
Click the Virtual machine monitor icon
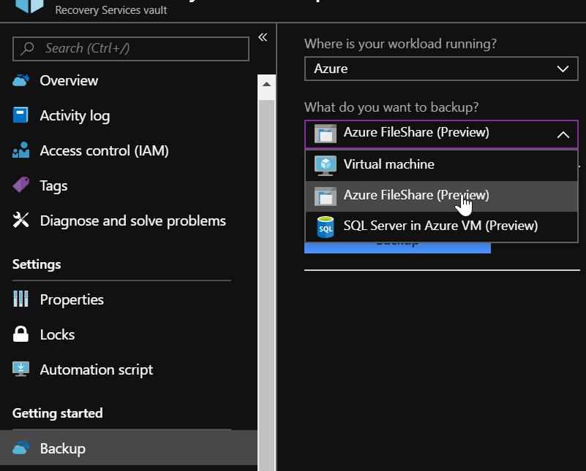[x=325, y=165]
